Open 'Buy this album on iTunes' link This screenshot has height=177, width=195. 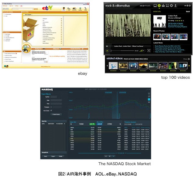click(x=175, y=25)
